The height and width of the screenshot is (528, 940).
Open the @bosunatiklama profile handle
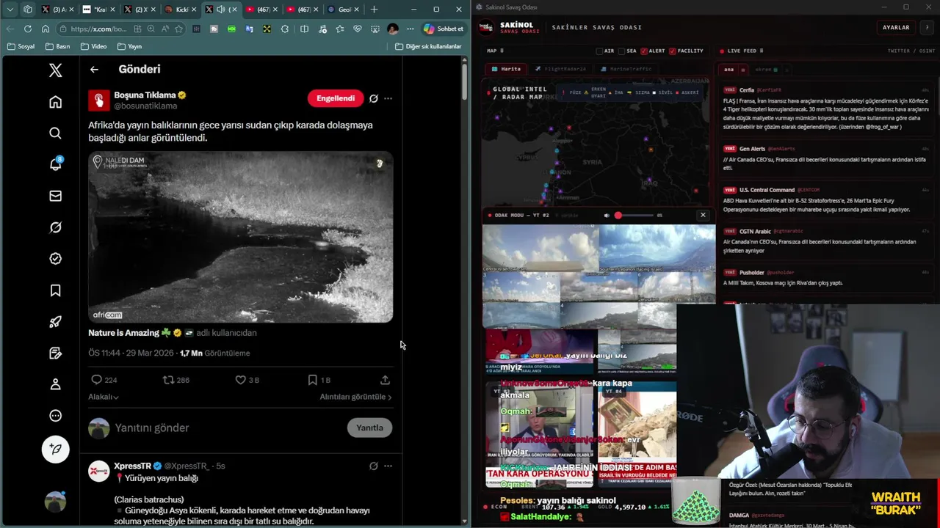[145, 106]
